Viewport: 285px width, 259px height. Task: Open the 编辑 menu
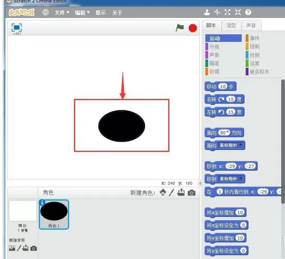click(82, 13)
